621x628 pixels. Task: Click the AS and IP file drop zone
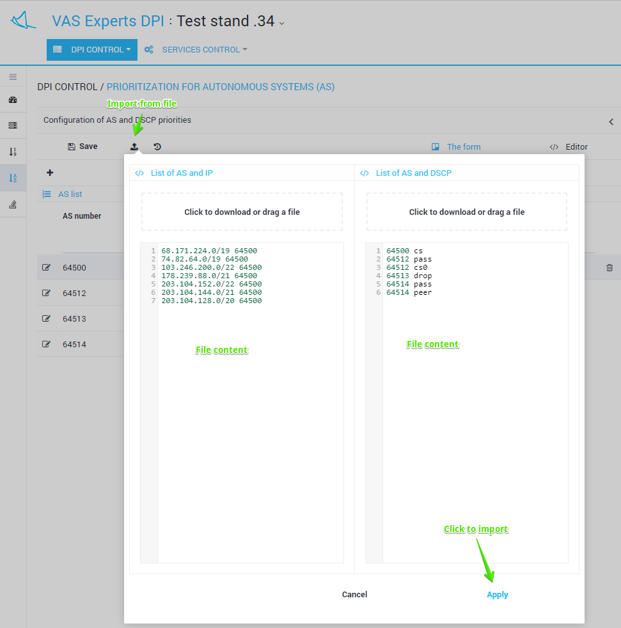point(242,212)
